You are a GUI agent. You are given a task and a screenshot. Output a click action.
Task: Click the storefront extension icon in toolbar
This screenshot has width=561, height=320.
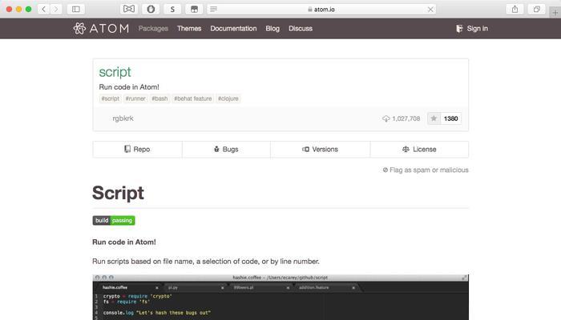(x=194, y=10)
